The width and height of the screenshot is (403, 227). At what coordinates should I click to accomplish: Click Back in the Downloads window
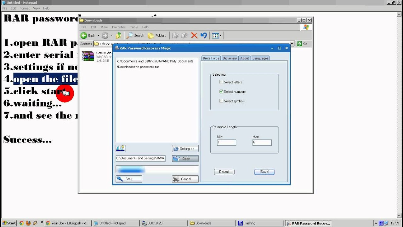(88, 35)
